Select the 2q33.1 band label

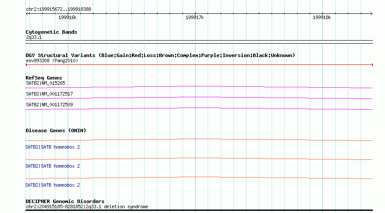click(x=34, y=37)
